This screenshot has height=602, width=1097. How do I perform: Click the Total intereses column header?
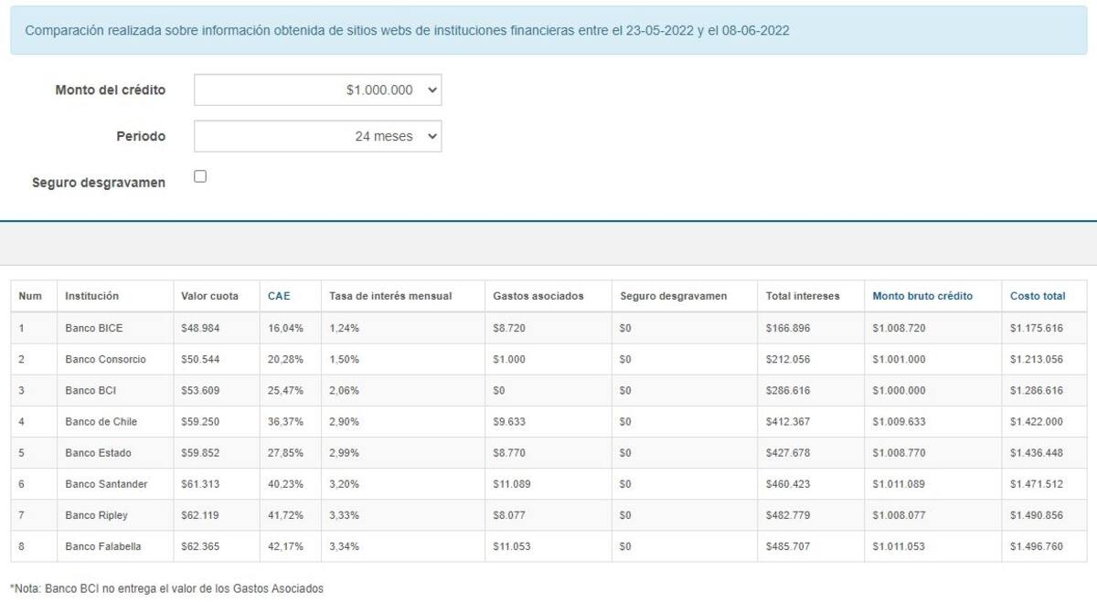(x=803, y=296)
